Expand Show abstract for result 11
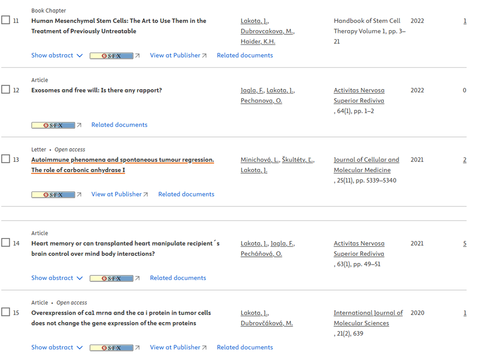 (56, 55)
